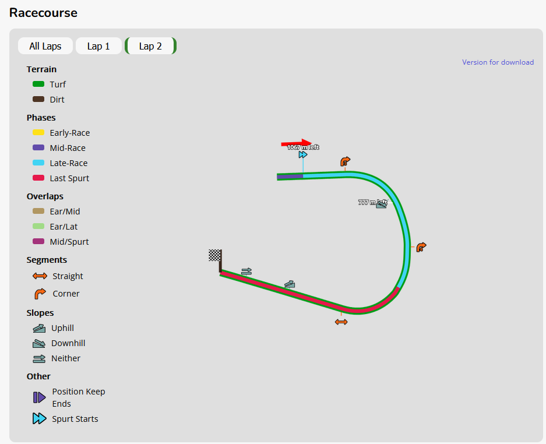The height and width of the screenshot is (444, 546).
Task: Click the 'Last Spurt' legend label
Action: (69, 178)
